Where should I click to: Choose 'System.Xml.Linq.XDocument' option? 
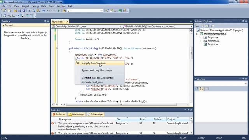pos(100,70)
